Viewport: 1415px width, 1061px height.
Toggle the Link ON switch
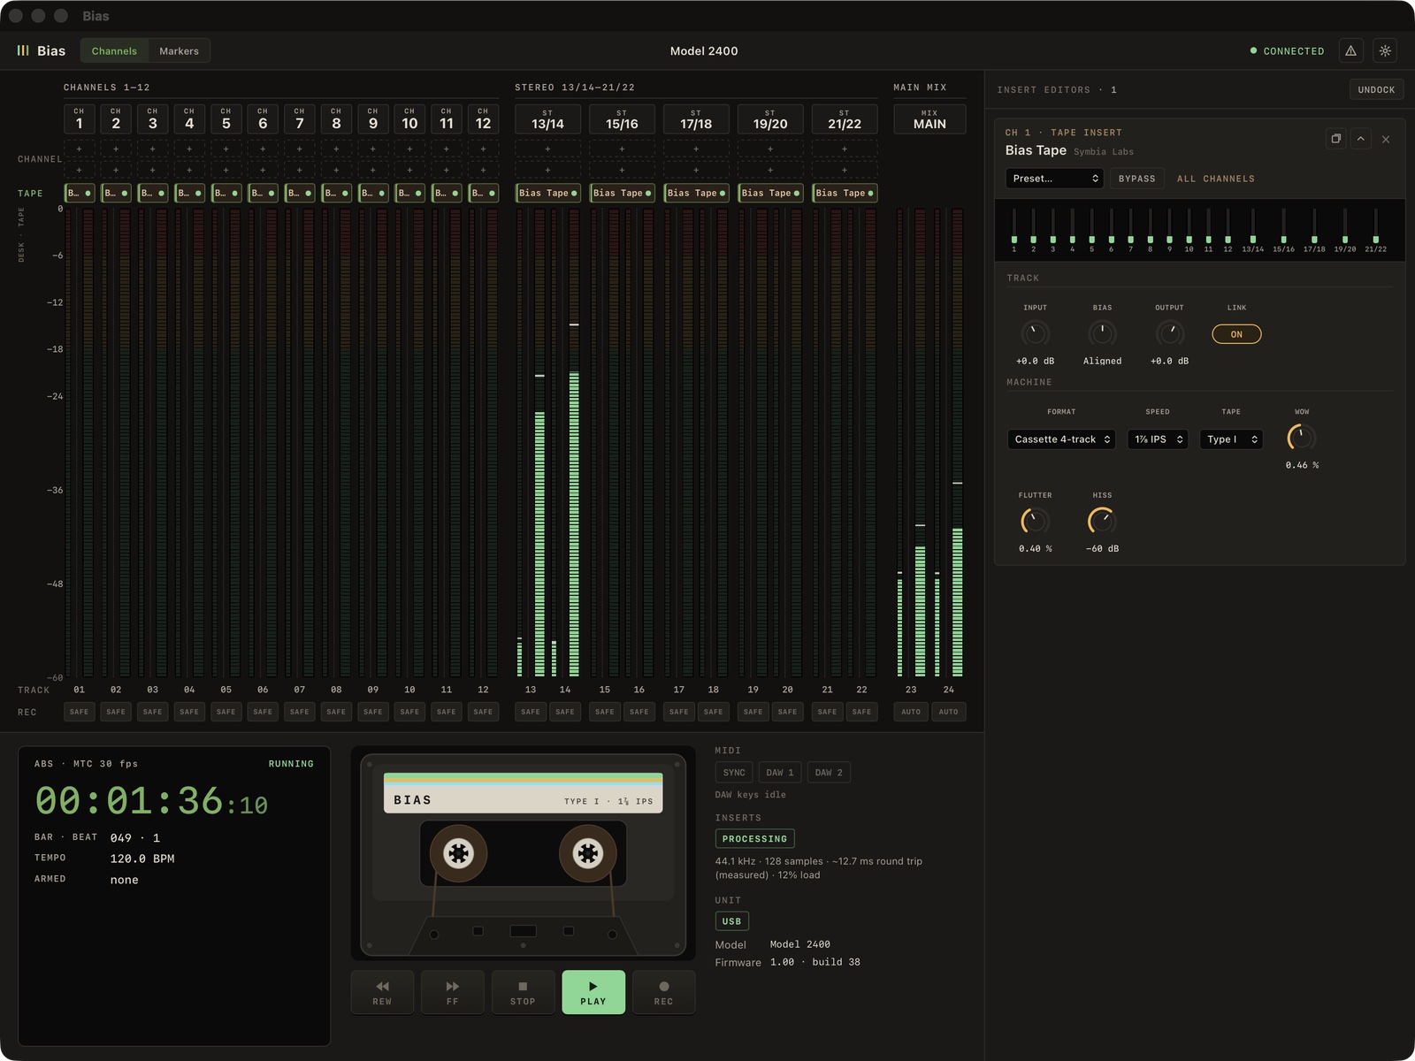pos(1236,334)
